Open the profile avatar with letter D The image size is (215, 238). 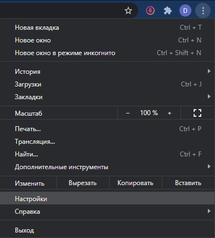point(185,10)
